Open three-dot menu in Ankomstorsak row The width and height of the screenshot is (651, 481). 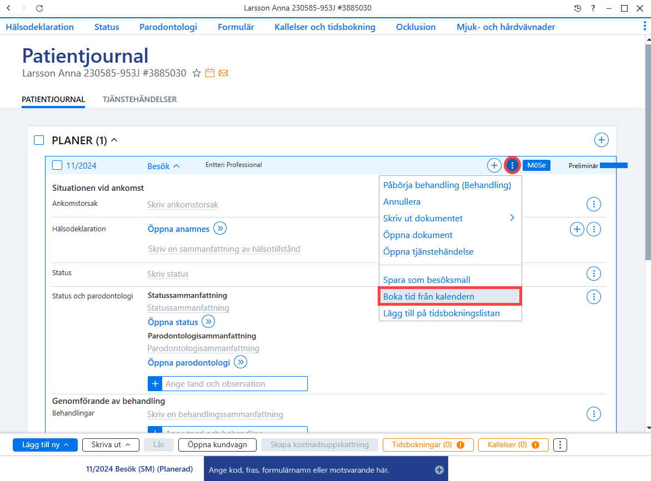[594, 204]
